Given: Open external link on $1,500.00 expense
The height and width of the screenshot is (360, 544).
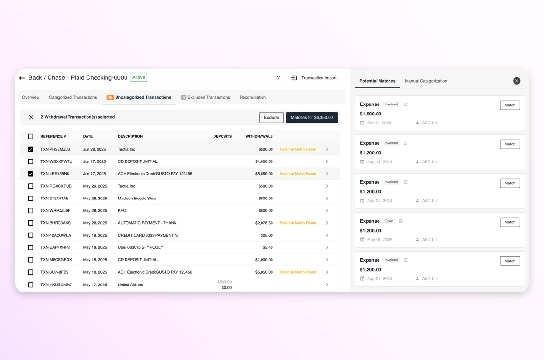Looking at the screenshot, I should pyautogui.click(x=405, y=104).
